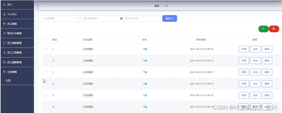Download the file for 公告标题3
Viewport: 282px width, 113px height.
tap(145, 72)
